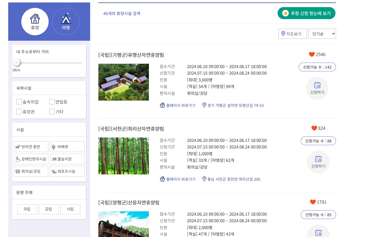Select 회의실/강당 facility filter
The width and height of the screenshot is (371, 237).
coord(31,171)
